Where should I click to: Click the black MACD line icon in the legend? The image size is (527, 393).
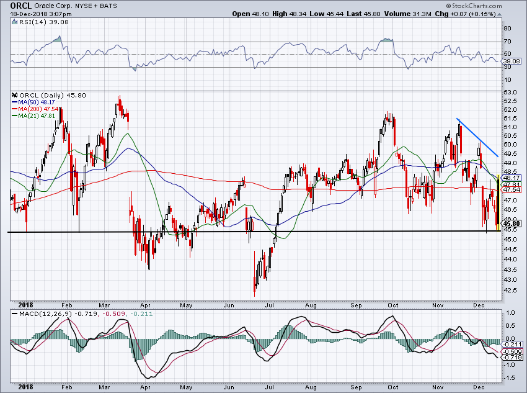15,314
